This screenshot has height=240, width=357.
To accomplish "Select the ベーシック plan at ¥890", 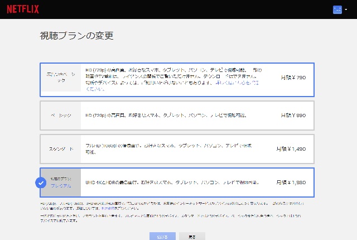I will (177, 116).
